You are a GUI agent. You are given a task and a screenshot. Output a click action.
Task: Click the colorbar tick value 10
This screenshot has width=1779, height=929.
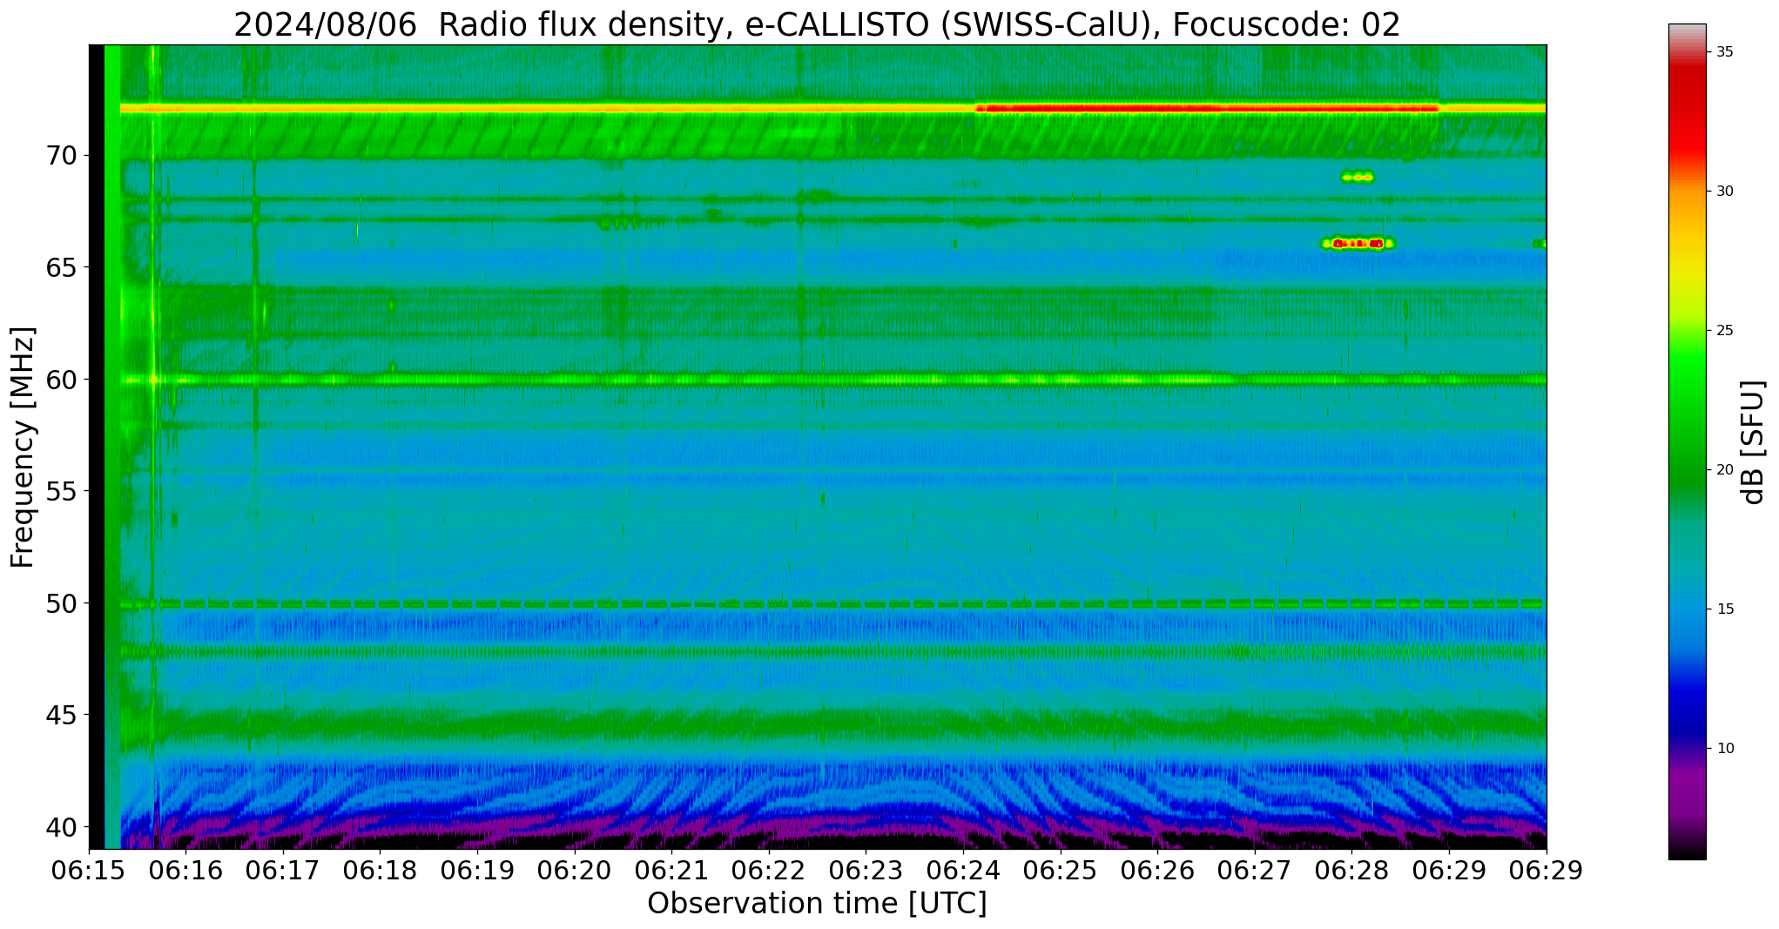click(x=1724, y=749)
